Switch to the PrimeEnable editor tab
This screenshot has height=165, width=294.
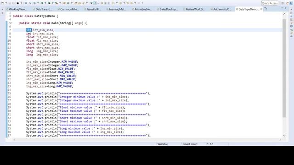tap(142, 9)
